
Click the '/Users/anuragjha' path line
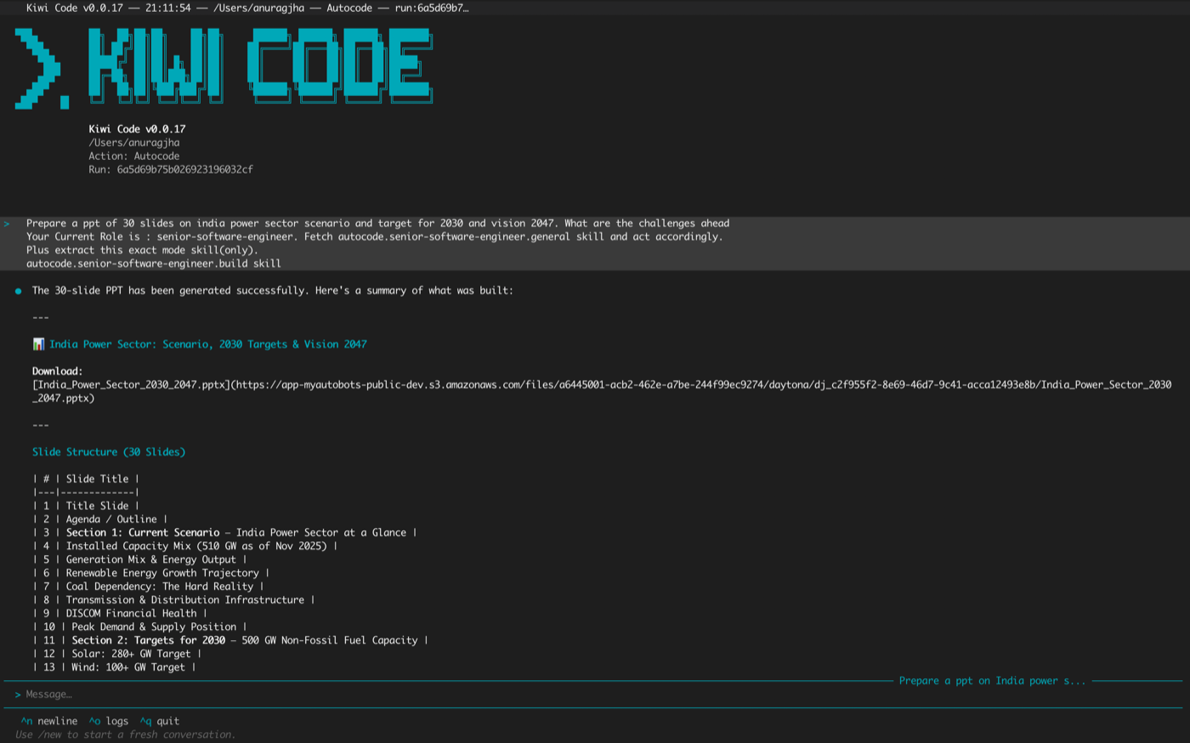(x=134, y=143)
